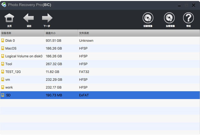200x136 pixels.
Task: Click the drive icon beside SD
Action: click(x=3, y=95)
